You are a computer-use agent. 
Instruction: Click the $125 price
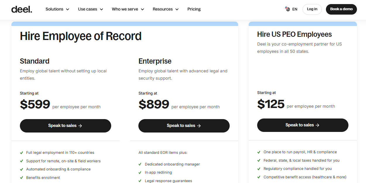click(271, 104)
